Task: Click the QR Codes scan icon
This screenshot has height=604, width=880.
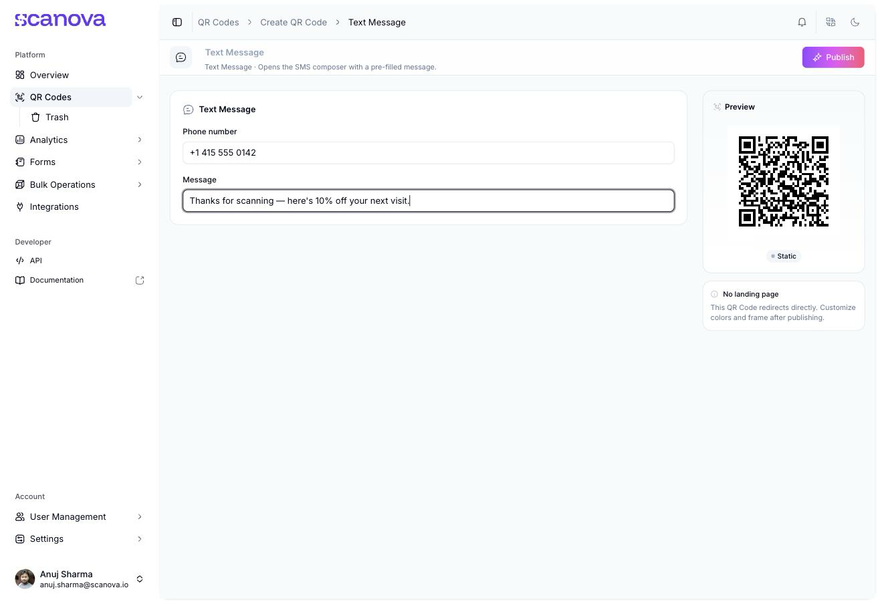Action: pos(20,97)
